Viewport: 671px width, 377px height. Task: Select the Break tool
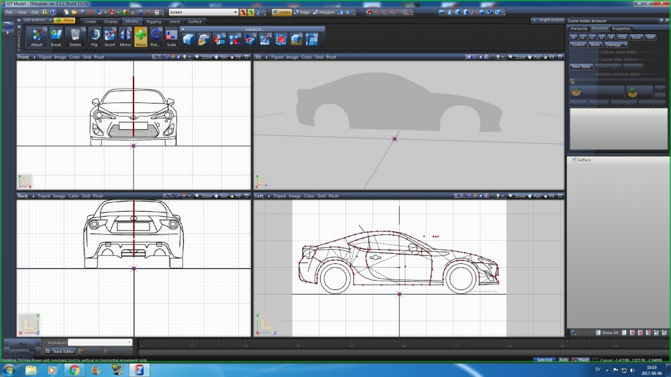click(x=56, y=37)
